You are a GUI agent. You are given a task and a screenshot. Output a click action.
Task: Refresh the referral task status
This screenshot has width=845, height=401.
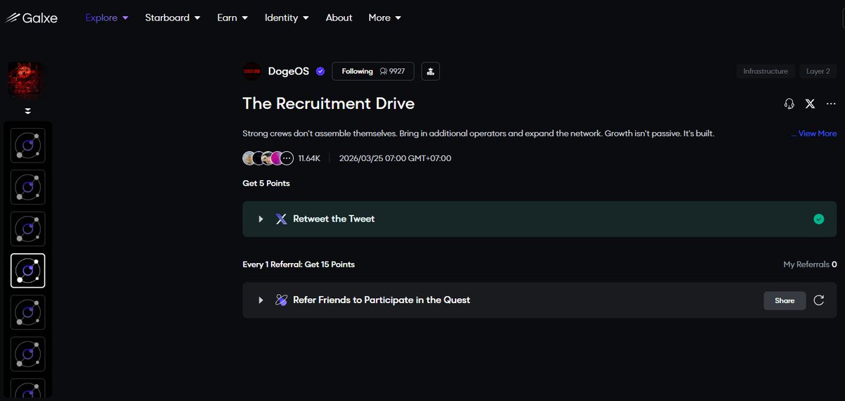point(819,300)
